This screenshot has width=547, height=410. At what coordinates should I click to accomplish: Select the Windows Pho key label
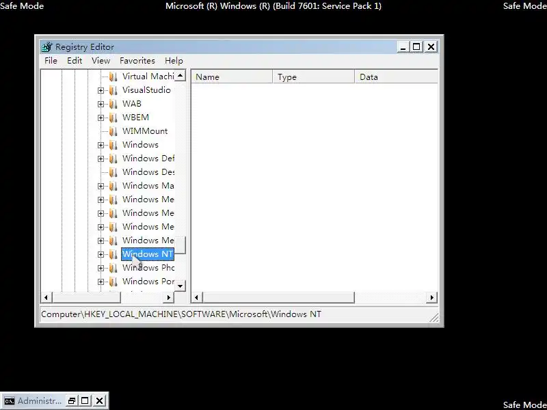[x=148, y=268]
